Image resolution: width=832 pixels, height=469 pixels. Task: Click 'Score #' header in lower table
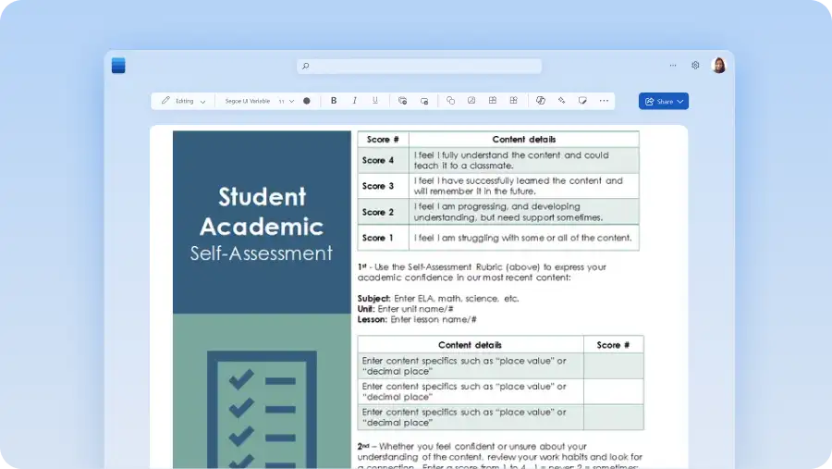tap(614, 345)
